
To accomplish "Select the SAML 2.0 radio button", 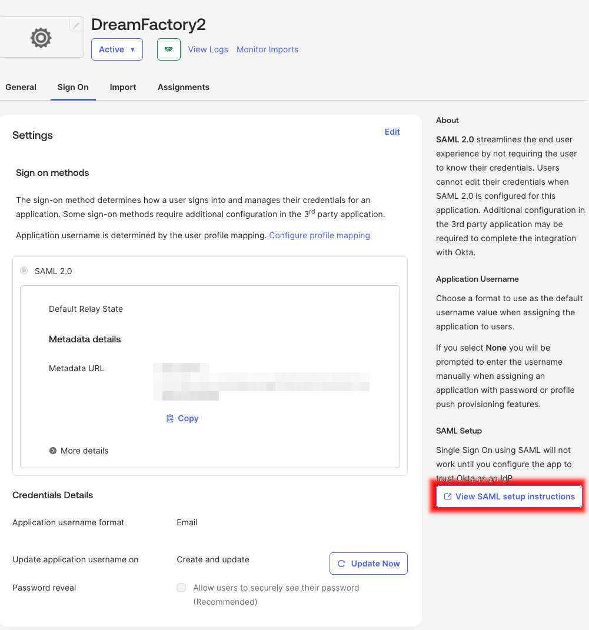I will click(x=23, y=271).
